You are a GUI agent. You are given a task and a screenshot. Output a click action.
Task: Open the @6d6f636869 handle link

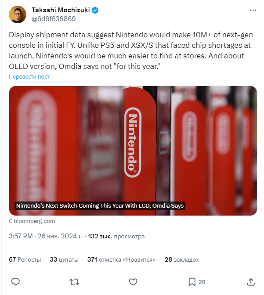pyautogui.click(x=54, y=19)
